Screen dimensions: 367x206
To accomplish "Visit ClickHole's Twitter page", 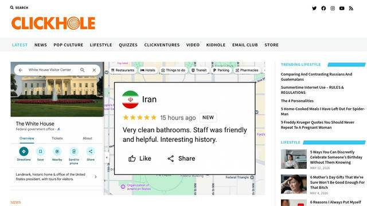I will click(x=314, y=9).
